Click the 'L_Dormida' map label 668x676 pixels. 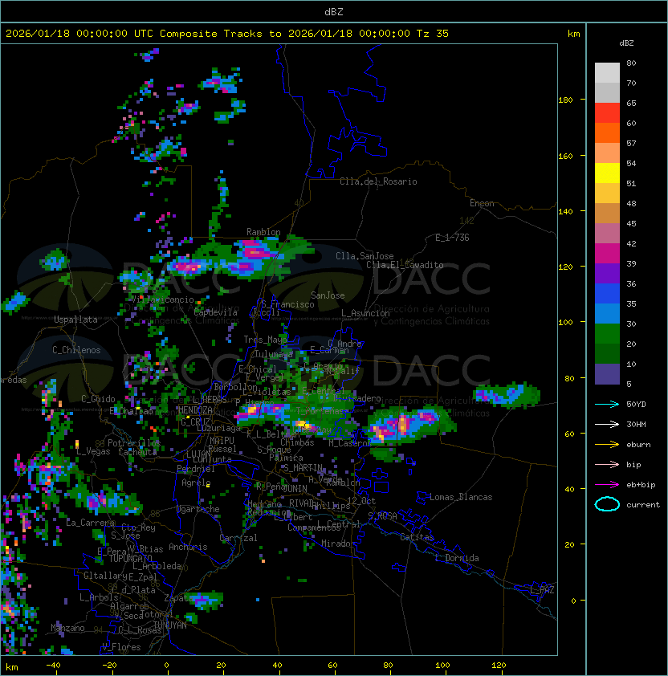click(x=457, y=558)
